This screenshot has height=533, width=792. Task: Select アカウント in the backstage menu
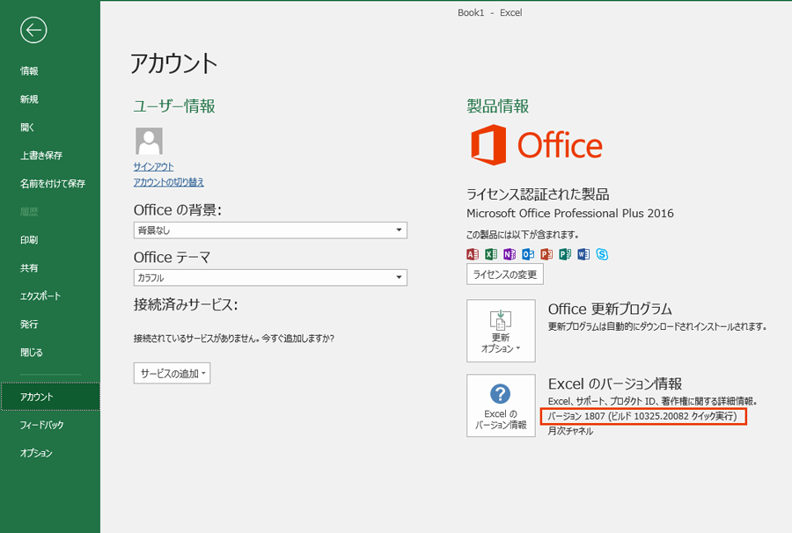50,397
